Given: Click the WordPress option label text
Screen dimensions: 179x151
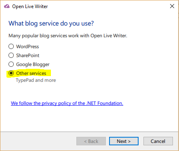Looking at the screenshot, I should (27, 47).
